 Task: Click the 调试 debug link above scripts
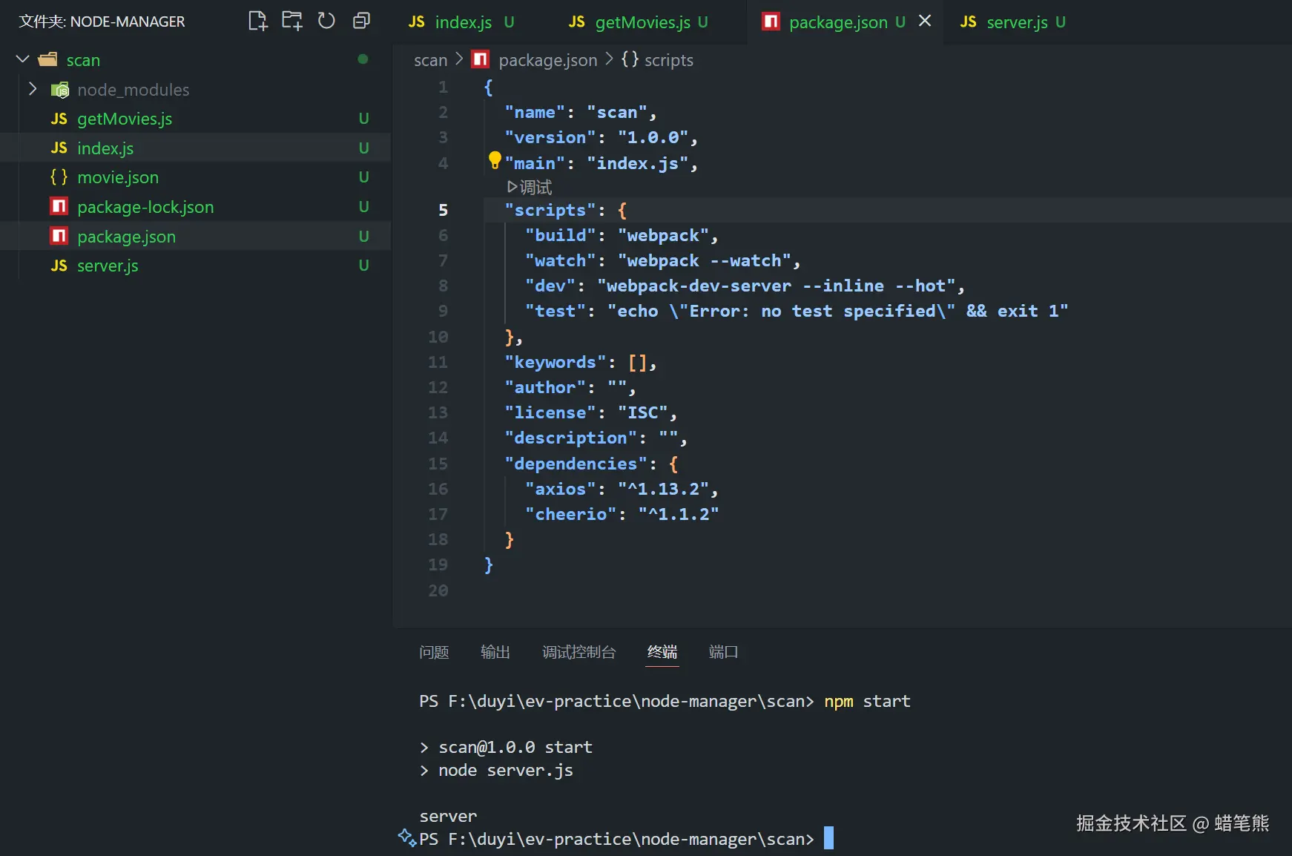coord(530,187)
